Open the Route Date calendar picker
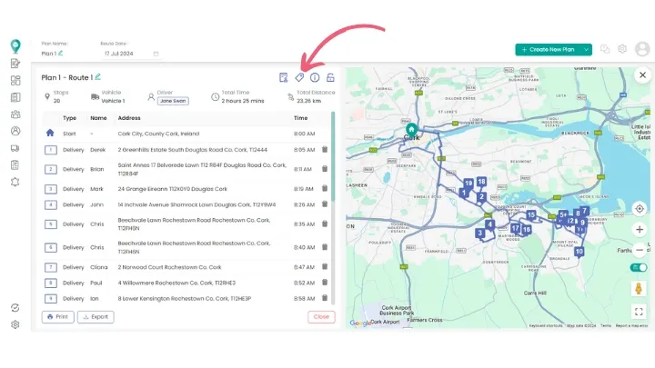The image size is (655, 368). [156, 54]
